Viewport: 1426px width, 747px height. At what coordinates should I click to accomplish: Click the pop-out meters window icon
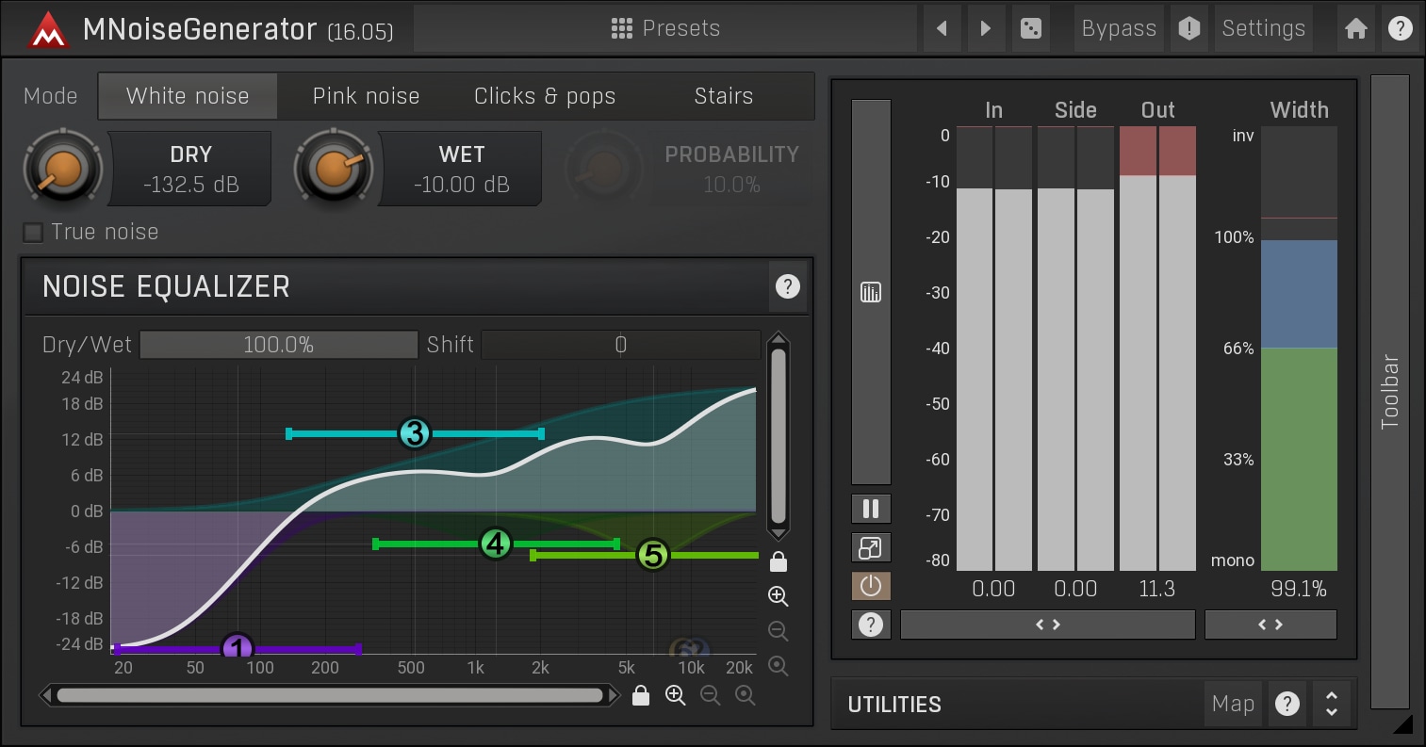(871, 547)
